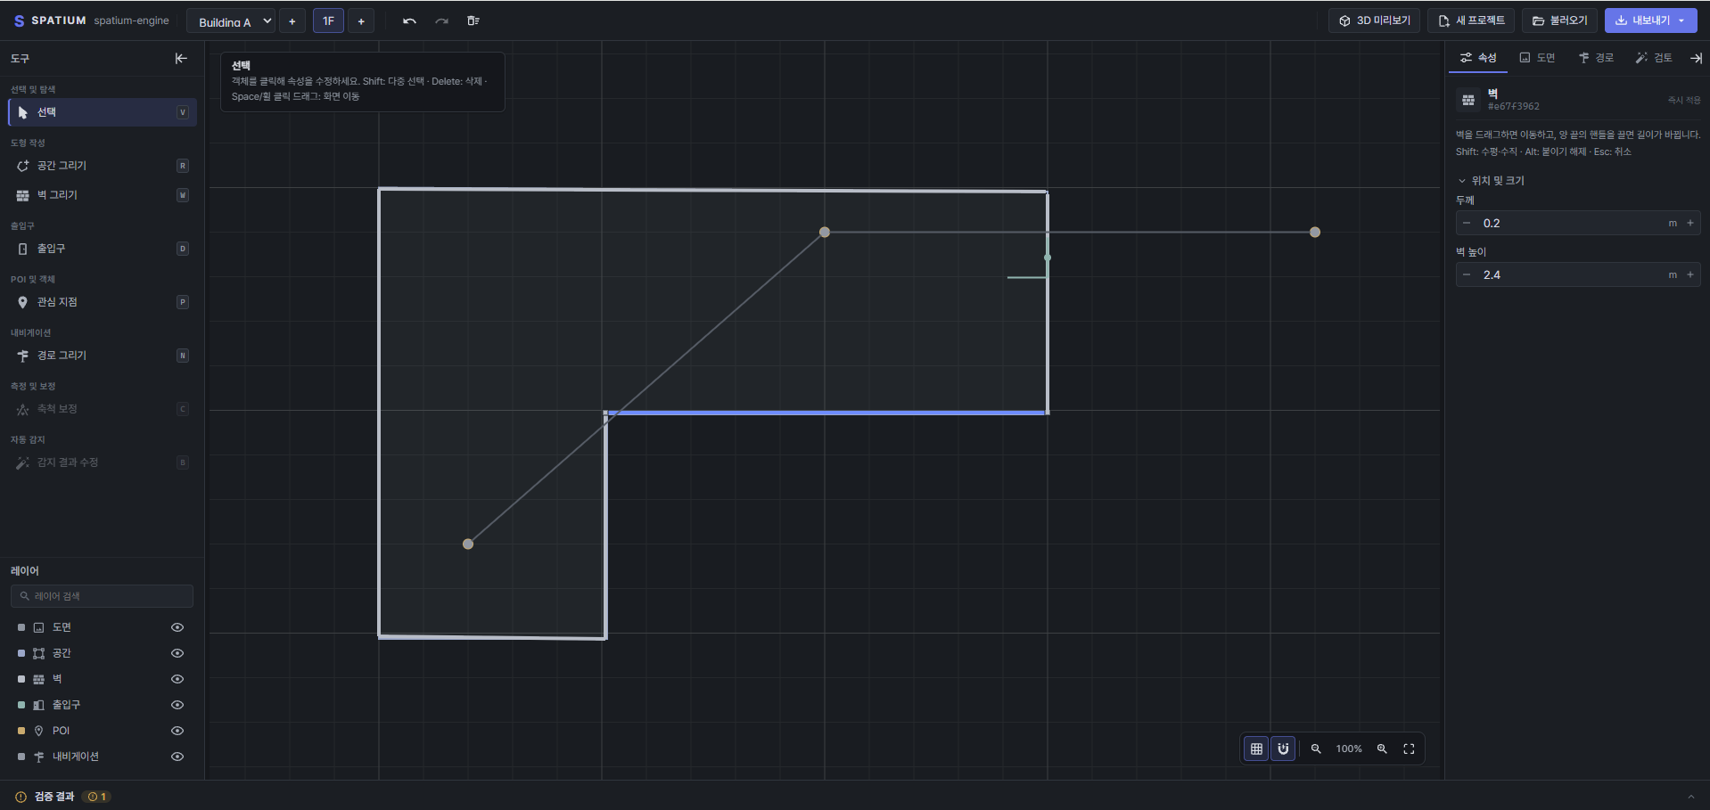This screenshot has width=1710, height=810.
Task: Hide the 도면 layer
Action: pyautogui.click(x=177, y=627)
